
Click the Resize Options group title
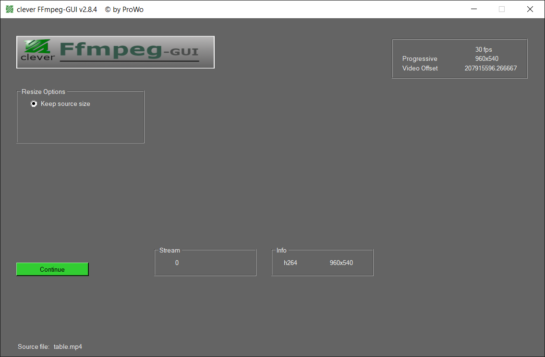coord(43,92)
